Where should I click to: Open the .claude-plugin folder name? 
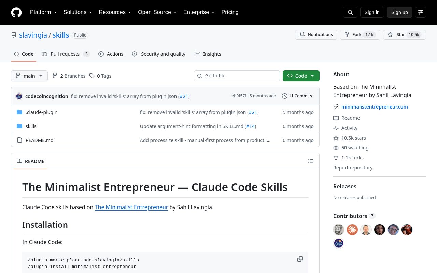coord(41,112)
